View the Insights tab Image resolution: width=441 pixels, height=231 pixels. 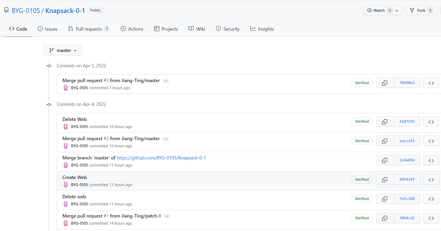pos(262,29)
